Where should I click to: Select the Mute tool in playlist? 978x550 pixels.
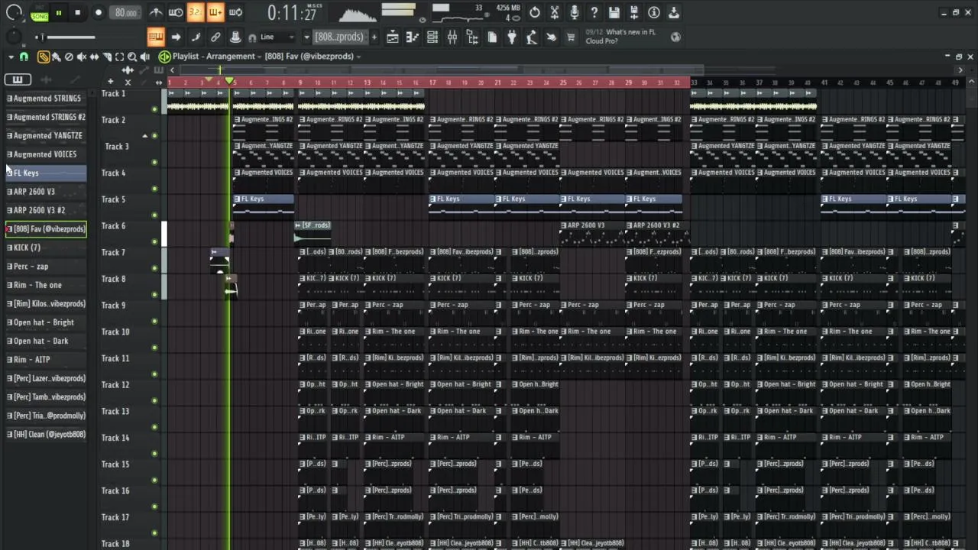coord(82,57)
